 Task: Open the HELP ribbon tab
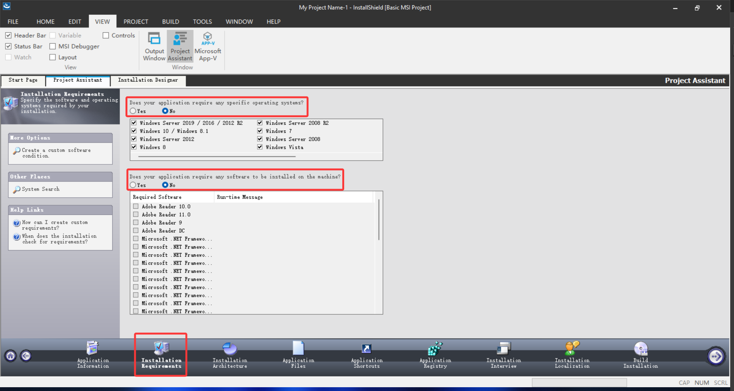click(273, 22)
